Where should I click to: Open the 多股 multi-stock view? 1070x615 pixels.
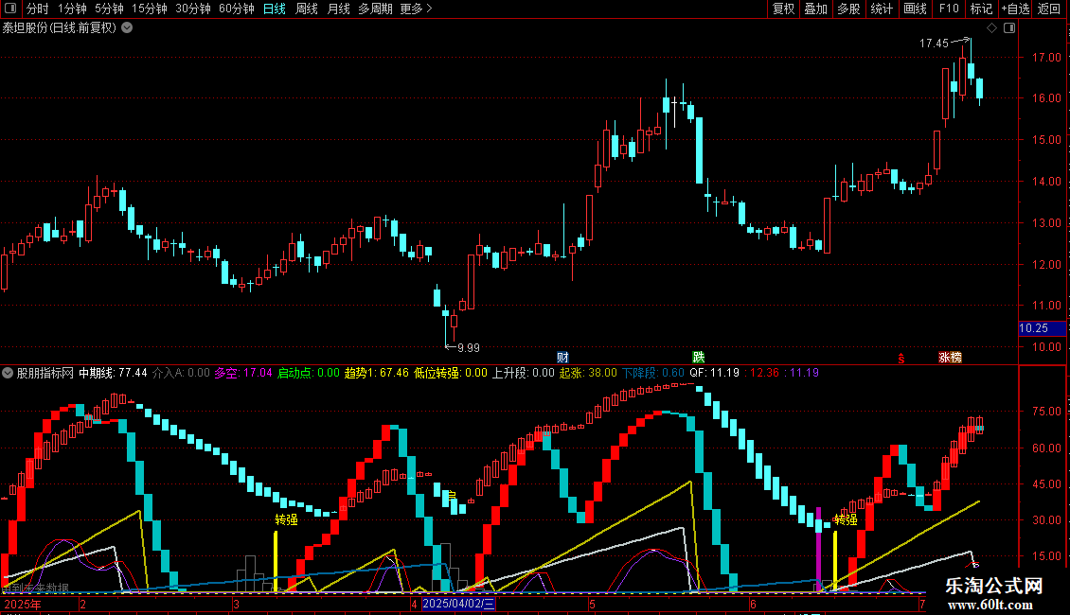pyautogui.click(x=848, y=9)
